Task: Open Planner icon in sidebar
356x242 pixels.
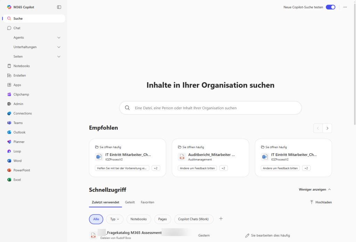Action: (x=9, y=142)
